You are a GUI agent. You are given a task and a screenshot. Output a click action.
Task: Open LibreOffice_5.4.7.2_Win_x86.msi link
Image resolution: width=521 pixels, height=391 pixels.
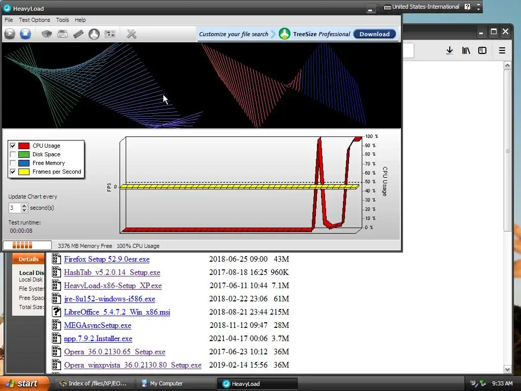117,312
